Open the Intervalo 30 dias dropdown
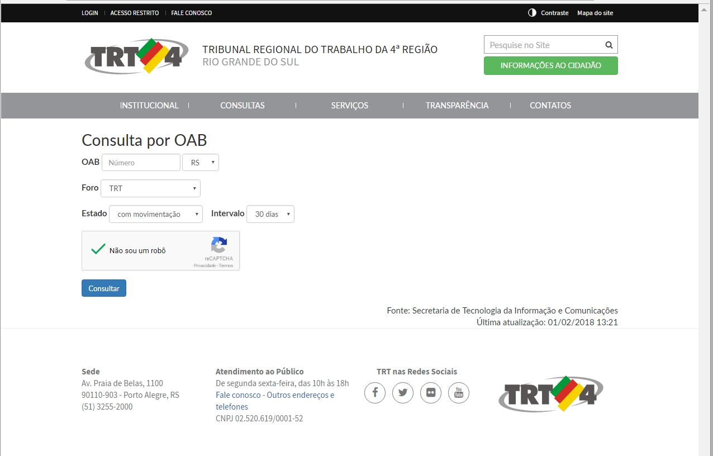Screen dimensions: 713x456 (x=270, y=214)
